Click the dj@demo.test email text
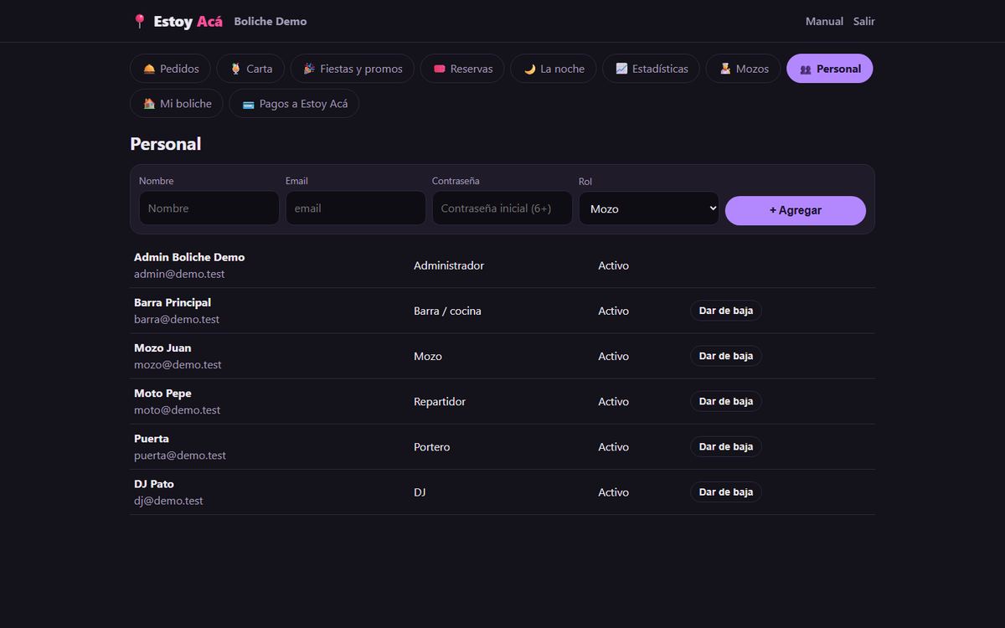1005x628 pixels. coord(168,501)
